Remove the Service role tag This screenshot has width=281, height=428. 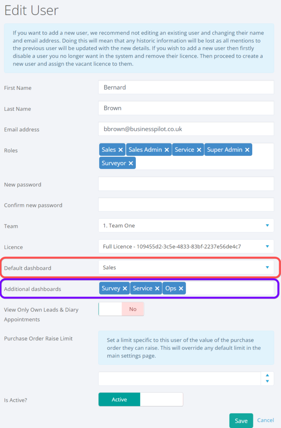pyautogui.click(x=199, y=150)
